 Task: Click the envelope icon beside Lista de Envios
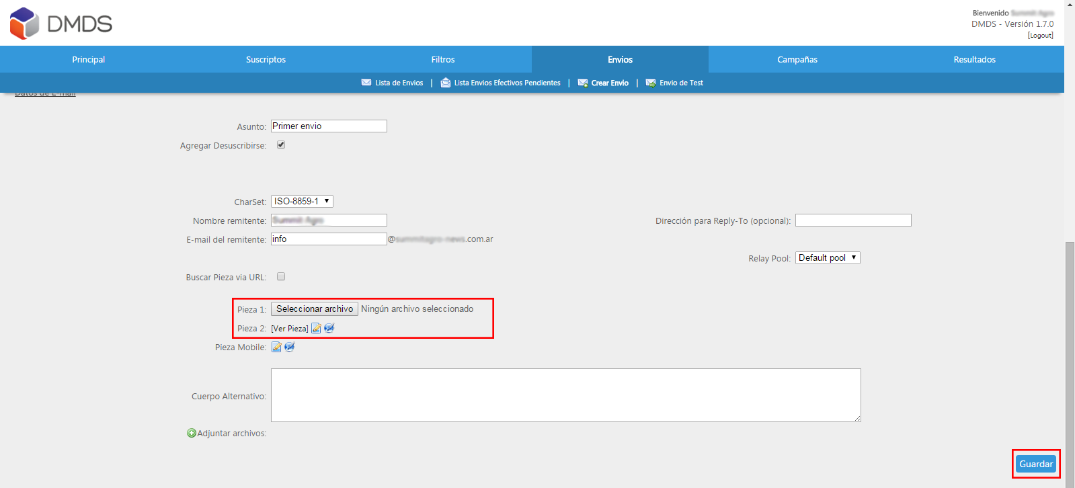pos(366,83)
